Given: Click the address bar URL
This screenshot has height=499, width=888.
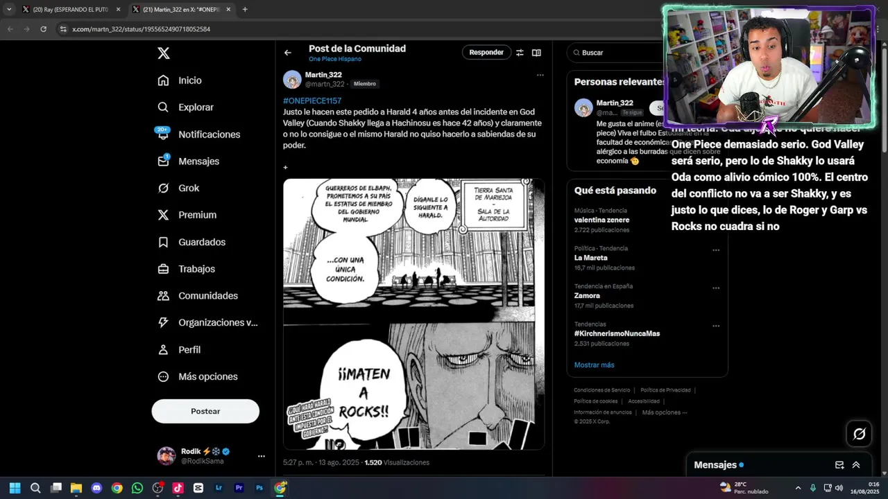Looking at the screenshot, I should tap(142, 29).
